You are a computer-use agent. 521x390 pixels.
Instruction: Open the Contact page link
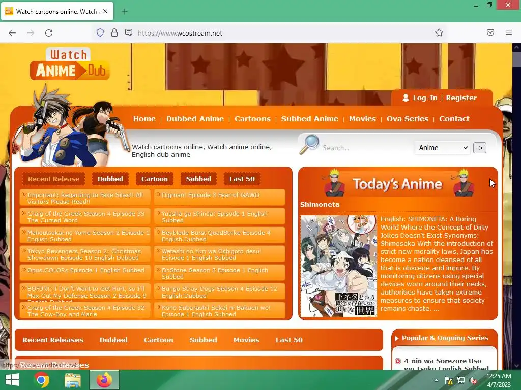454,119
